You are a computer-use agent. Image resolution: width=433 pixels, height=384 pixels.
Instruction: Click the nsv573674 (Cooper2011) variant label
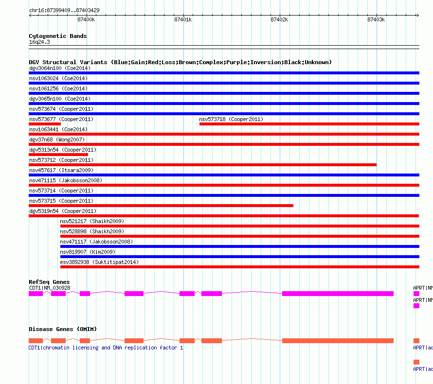pyautogui.click(x=61, y=109)
